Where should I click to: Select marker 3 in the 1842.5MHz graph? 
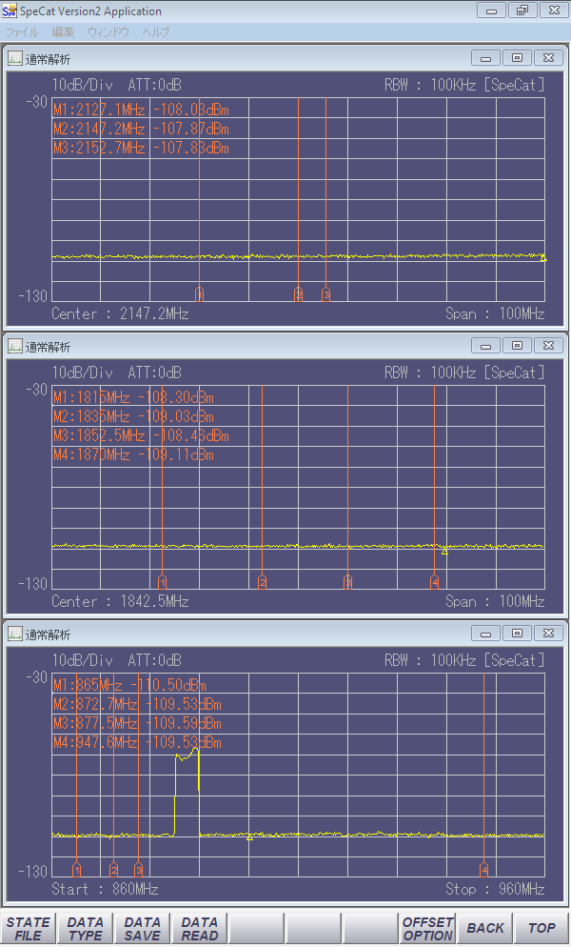[x=347, y=581]
